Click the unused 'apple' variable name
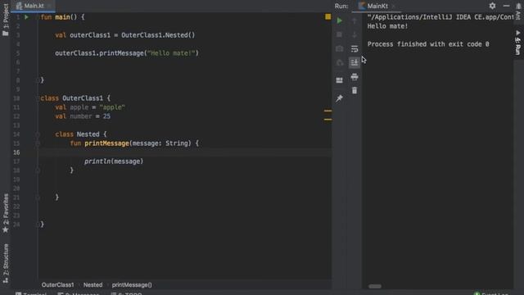Viewport: 524px width, 295px height. coord(79,107)
